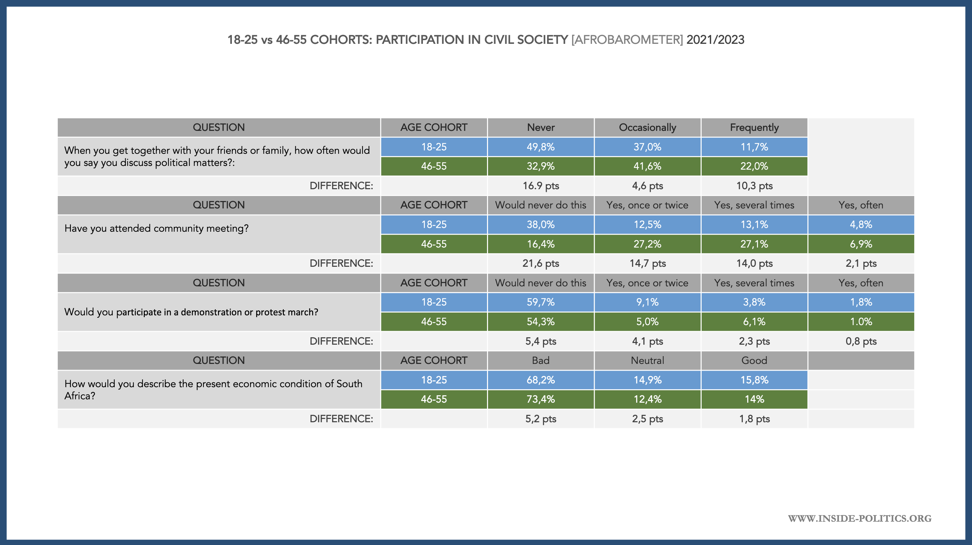Click the www.inside-politics.org website link

[859, 518]
